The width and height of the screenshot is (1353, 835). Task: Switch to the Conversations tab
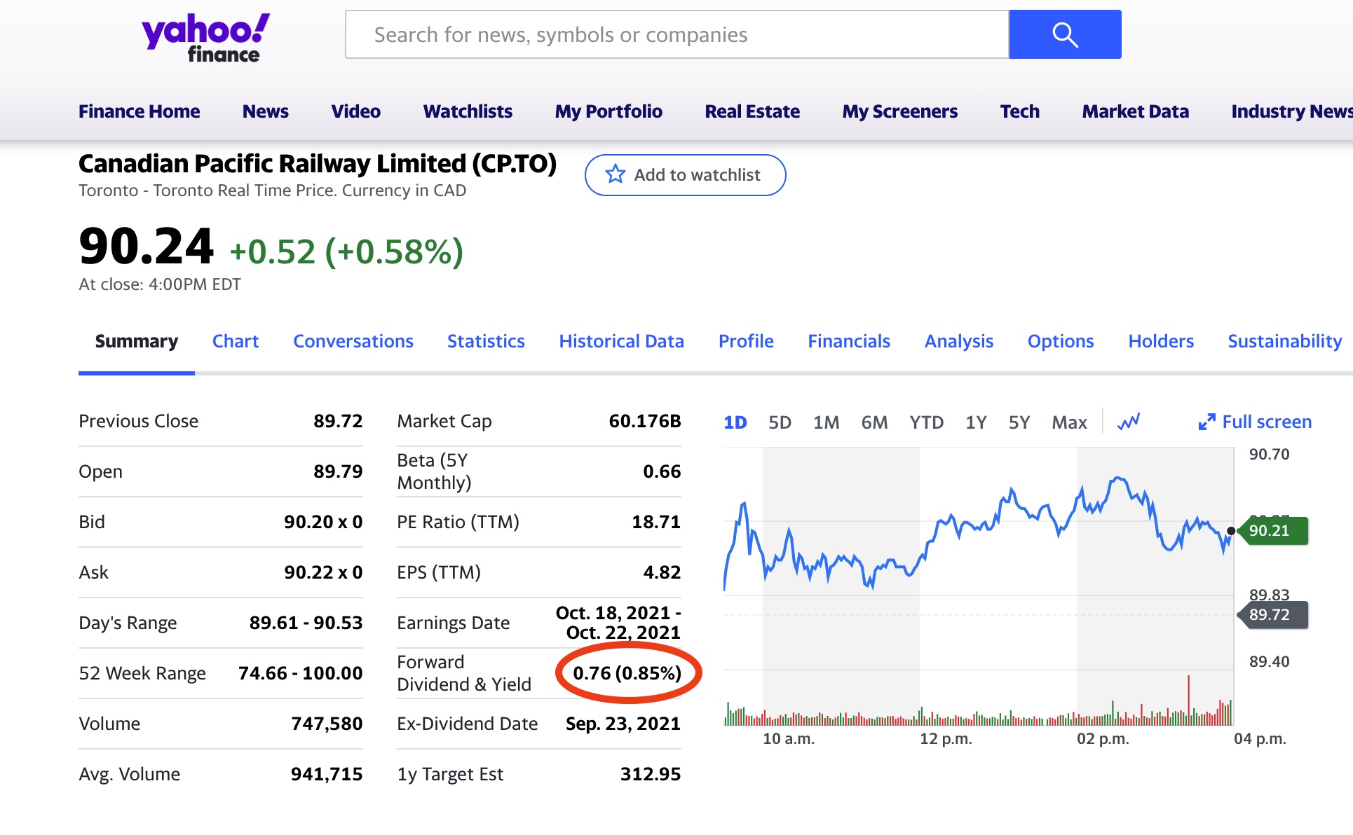point(353,341)
